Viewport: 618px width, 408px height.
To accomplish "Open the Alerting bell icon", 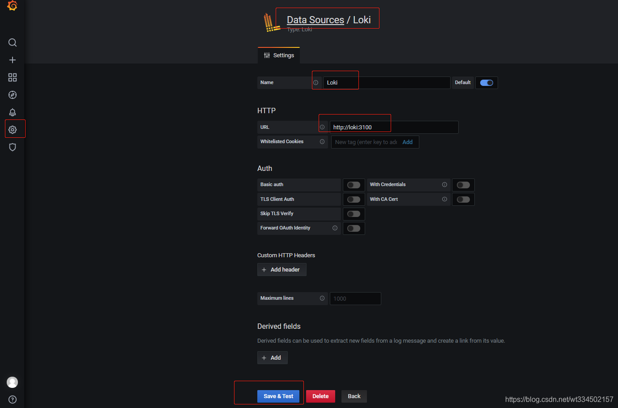I will [13, 112].
